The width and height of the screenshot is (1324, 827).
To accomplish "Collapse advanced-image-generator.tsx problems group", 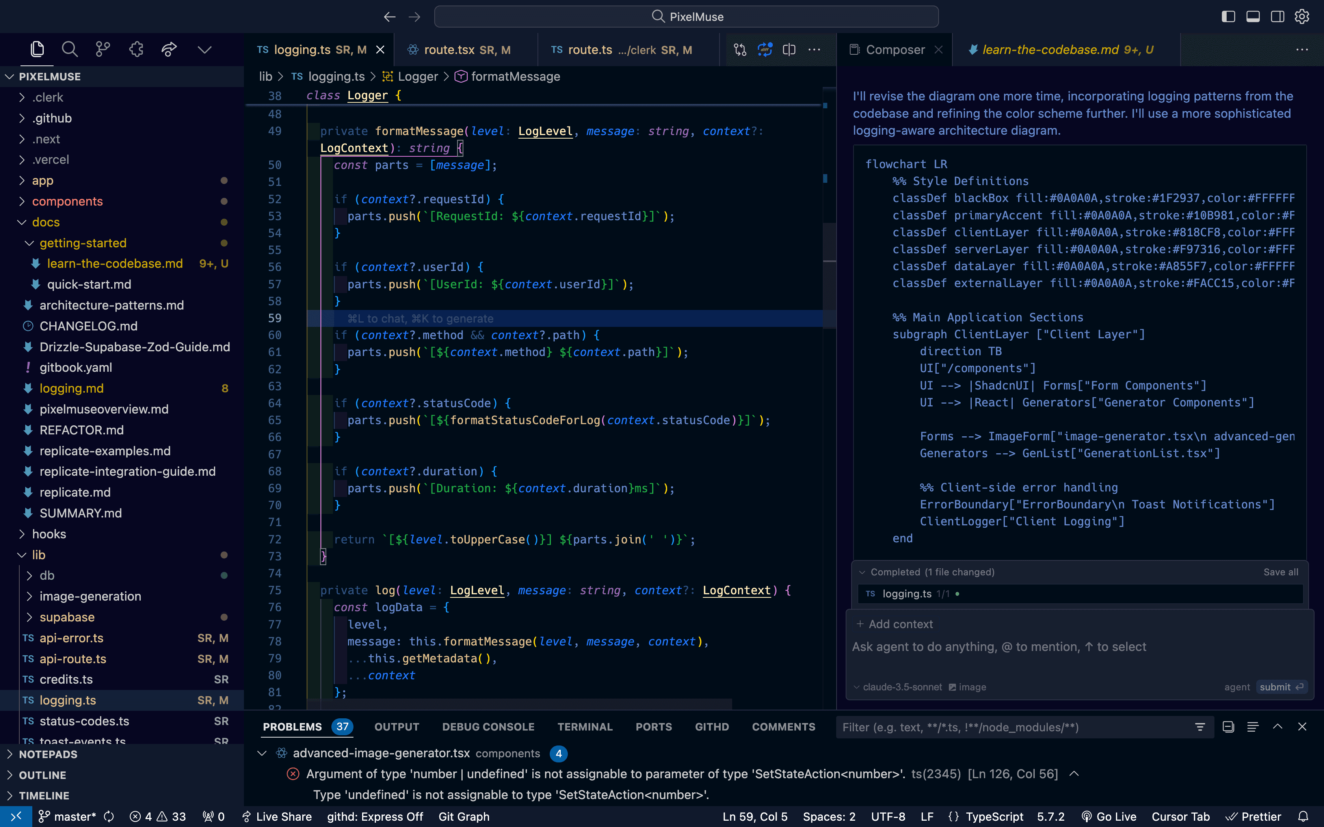I will tap(262, 754).
